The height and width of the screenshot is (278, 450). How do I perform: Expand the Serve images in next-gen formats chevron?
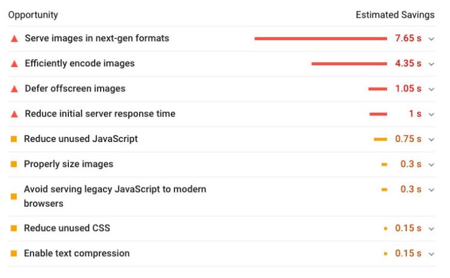[x=431, y=38]
